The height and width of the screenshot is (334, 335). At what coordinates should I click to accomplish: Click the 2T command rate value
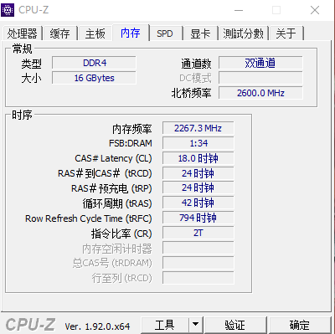click(x=198, y=233)
